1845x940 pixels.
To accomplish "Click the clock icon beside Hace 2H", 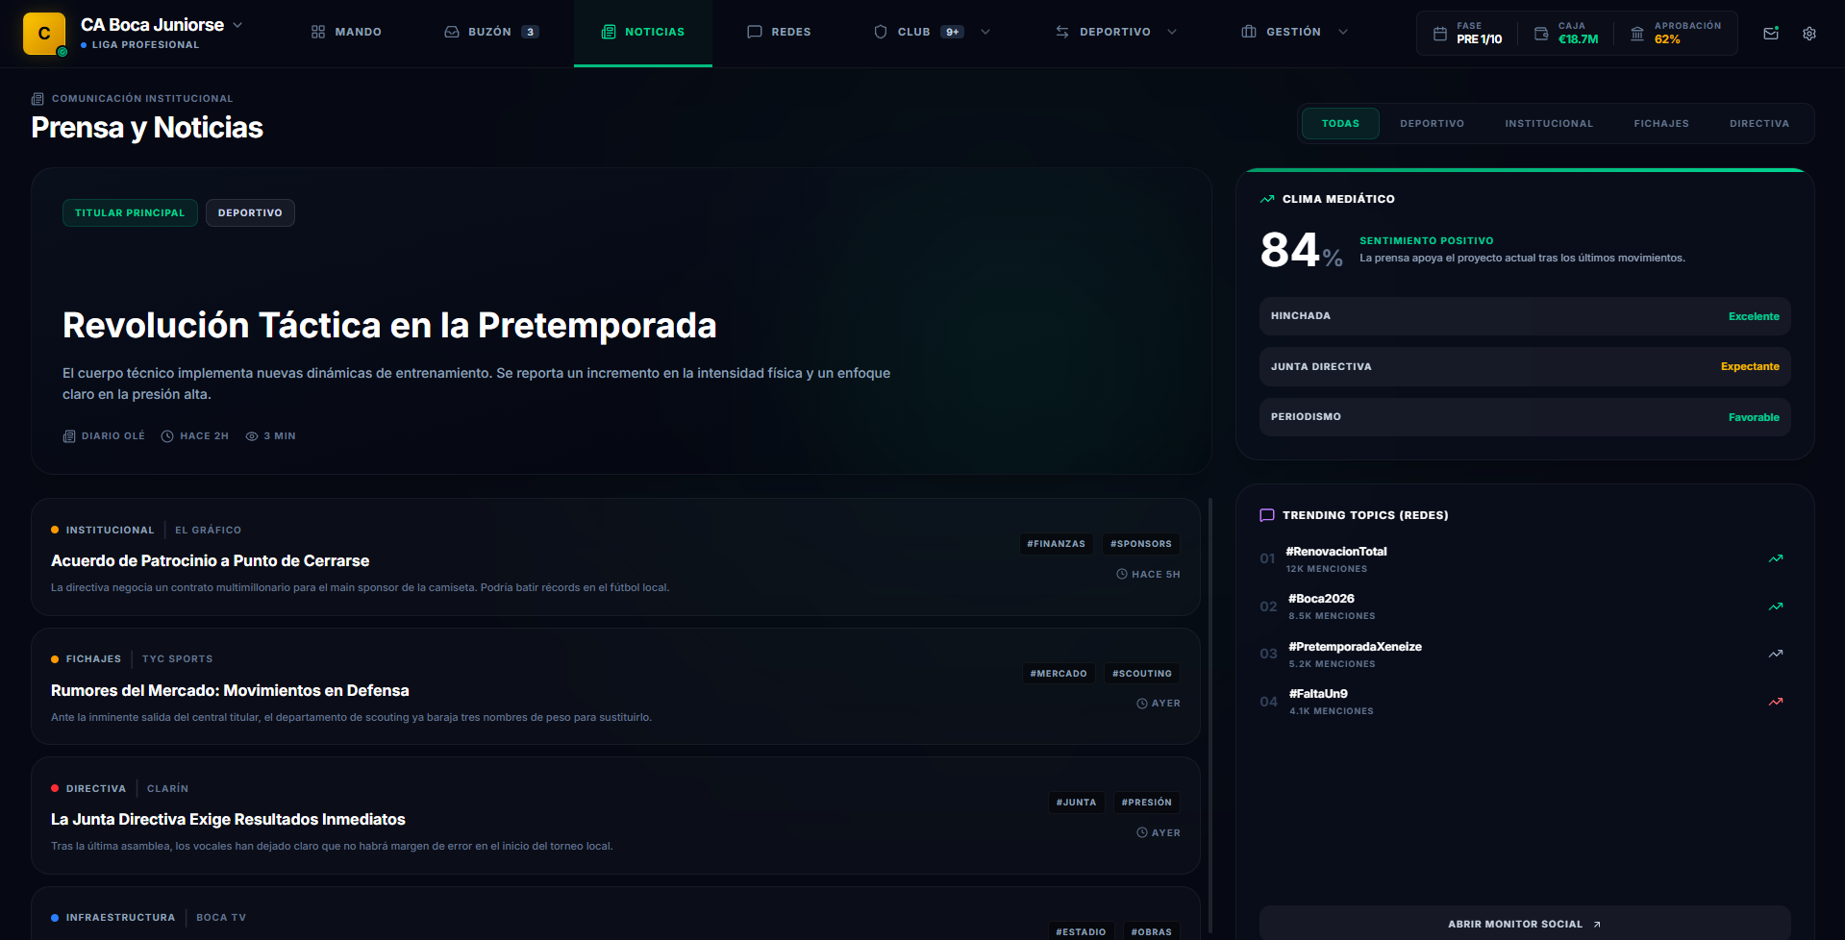I will [167, 436].
